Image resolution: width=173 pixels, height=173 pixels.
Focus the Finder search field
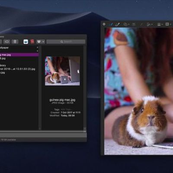coord(66,42)
